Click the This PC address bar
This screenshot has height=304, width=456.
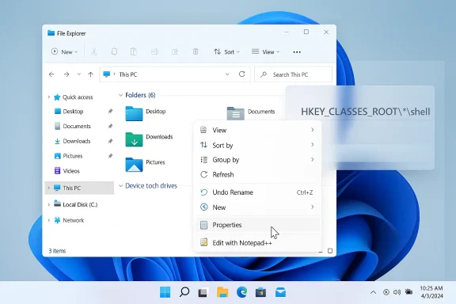pos(174,74)
